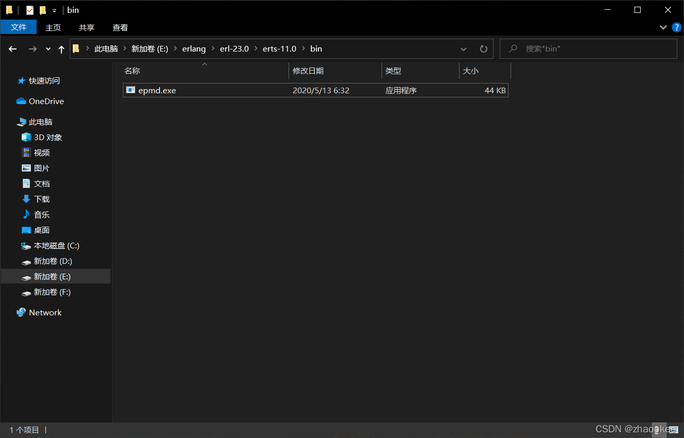
Task: Click the 此电脑 computer icon in the sidebar
Action: (21, 122)
